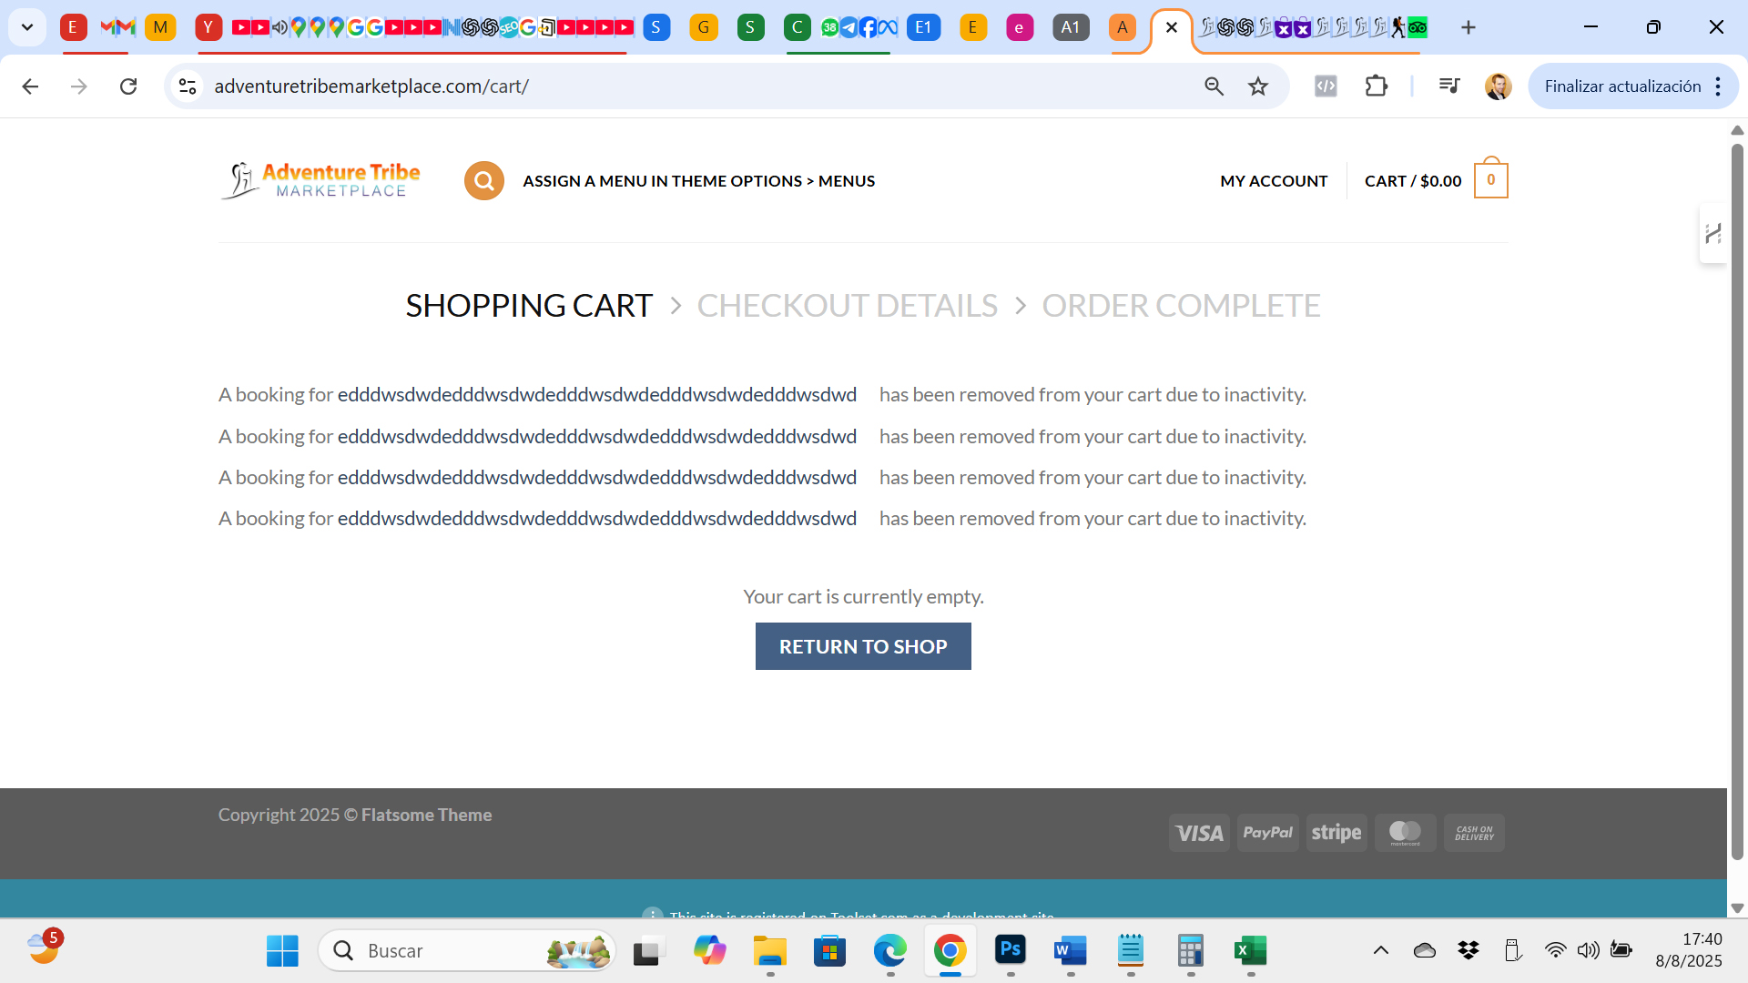Bookmark page with the star icon
Screen dimensions: 1748x983
pos(1258,86)
